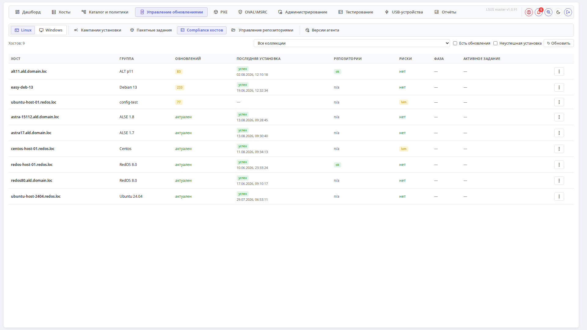587x330 pixels.
Task: Click ok repository badge for redos-host-01.redos.loc
Action: tap(338, 165)
